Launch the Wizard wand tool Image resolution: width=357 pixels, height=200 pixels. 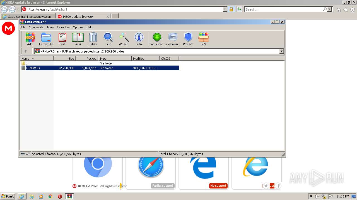(124, 39)
